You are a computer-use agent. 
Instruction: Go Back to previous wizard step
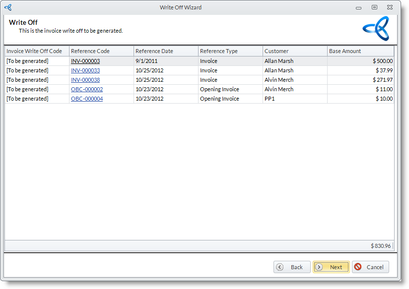tap(292, 267)
